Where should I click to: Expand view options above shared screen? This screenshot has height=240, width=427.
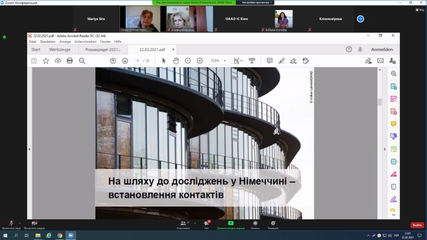click(257, 3)
